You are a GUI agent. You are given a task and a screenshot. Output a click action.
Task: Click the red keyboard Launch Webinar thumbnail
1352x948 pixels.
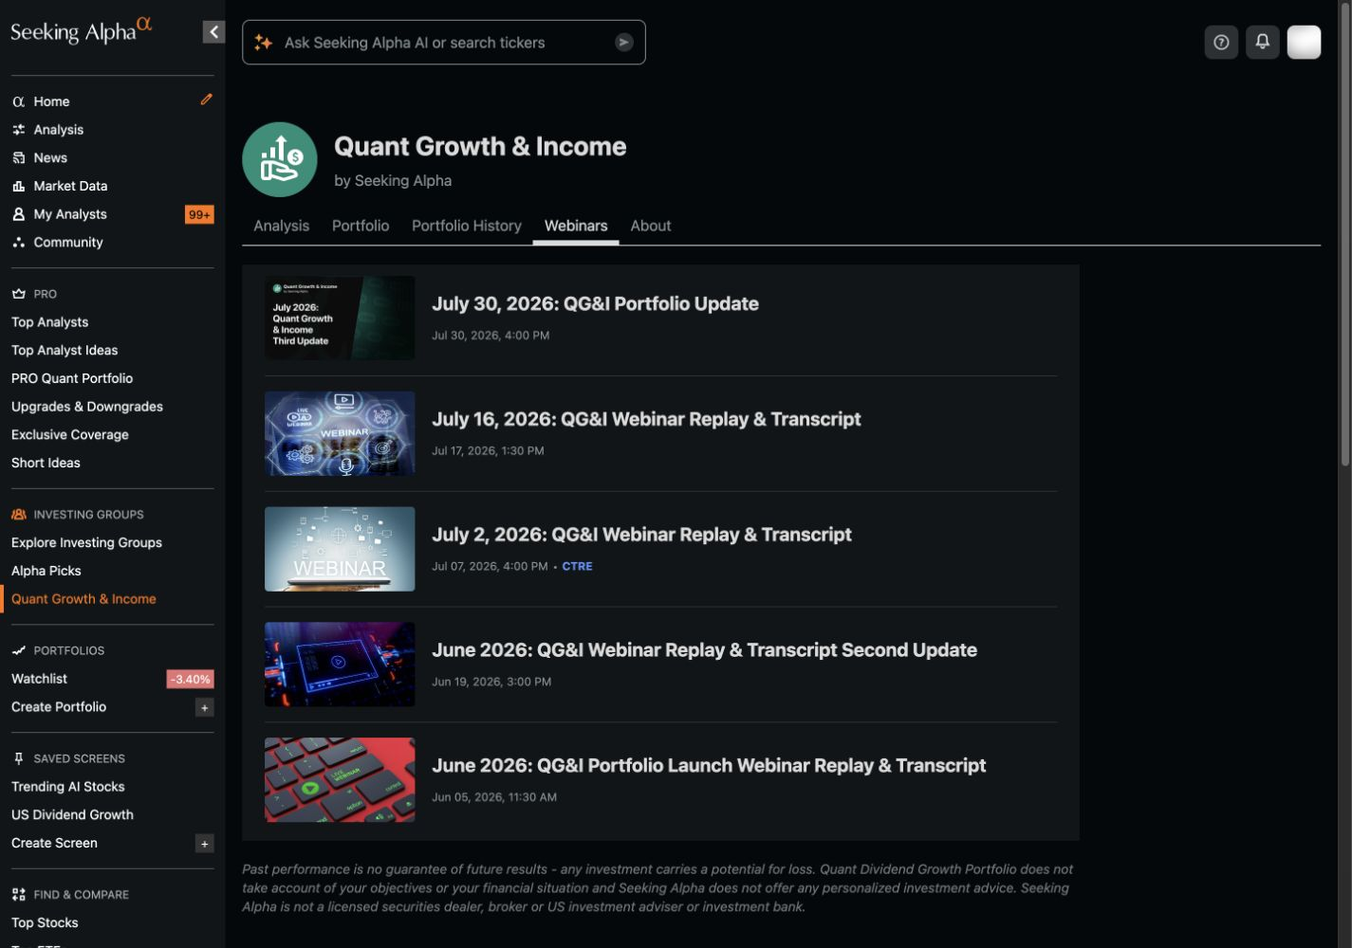[340, 780]
